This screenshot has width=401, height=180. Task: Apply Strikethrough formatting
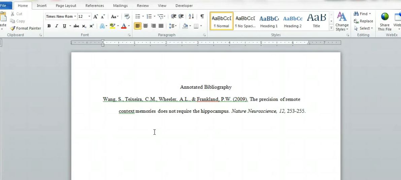coord(76,26)
